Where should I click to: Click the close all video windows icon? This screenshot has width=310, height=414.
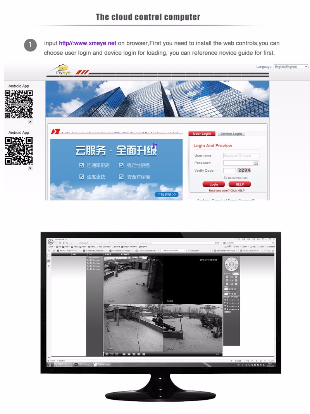[x=107, y=354]
